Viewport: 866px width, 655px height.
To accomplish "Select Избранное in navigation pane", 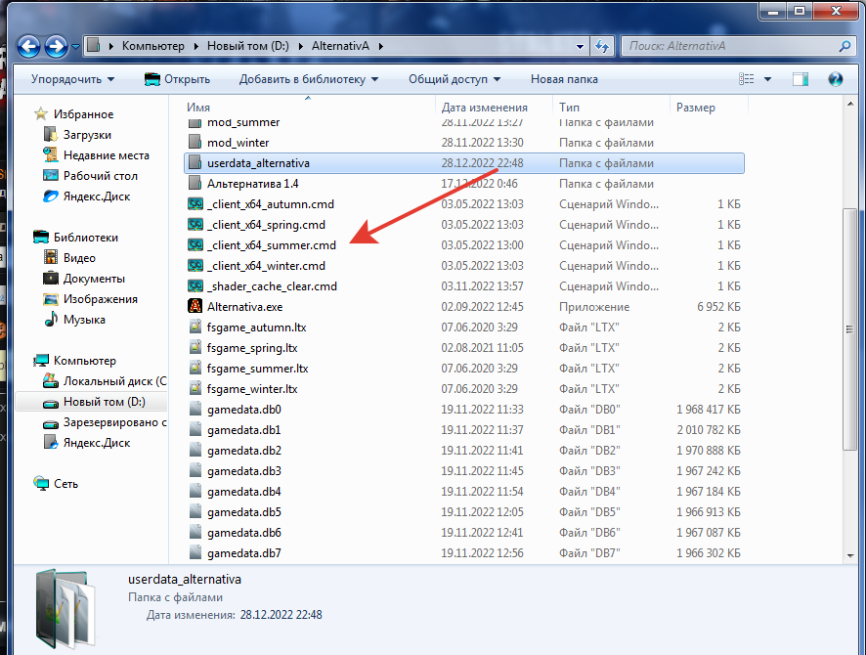I will (83, 114).
